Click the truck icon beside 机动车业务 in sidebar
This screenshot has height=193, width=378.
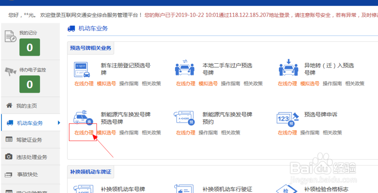pyautogui.click(x=10, y=123)
